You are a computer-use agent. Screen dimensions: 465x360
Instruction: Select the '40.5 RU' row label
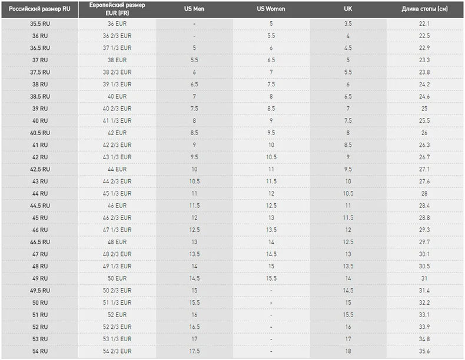click(x=40, y=133)
